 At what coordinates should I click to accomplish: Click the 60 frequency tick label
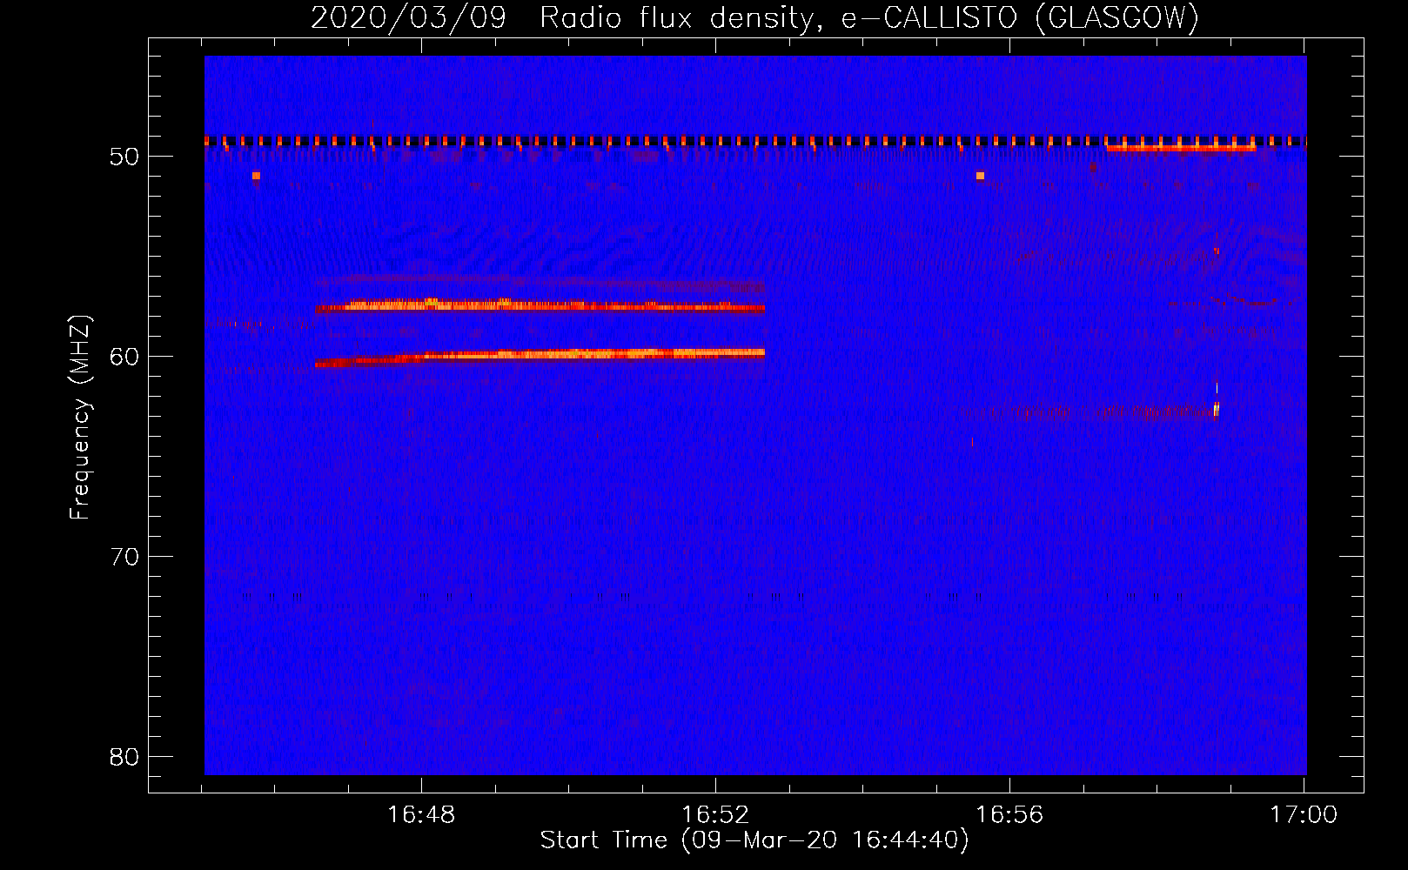click(x=124, y=357)
